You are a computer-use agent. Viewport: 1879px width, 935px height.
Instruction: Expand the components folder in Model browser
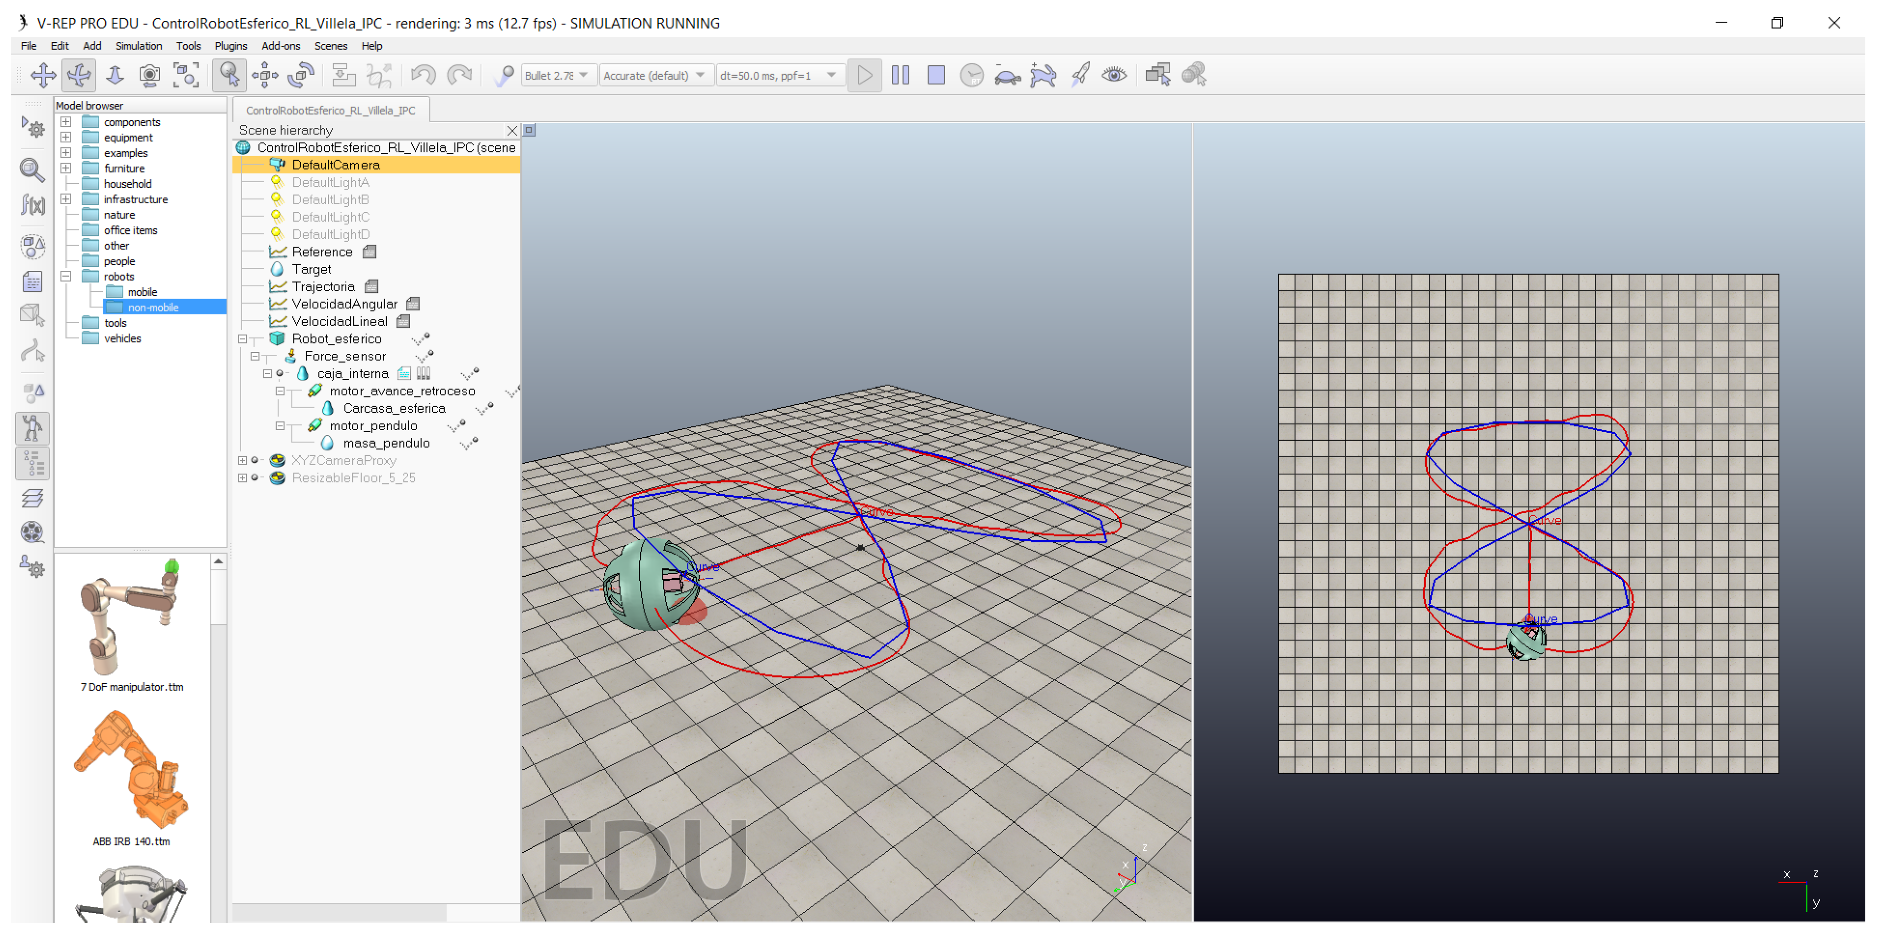click(x=66, y=122)
